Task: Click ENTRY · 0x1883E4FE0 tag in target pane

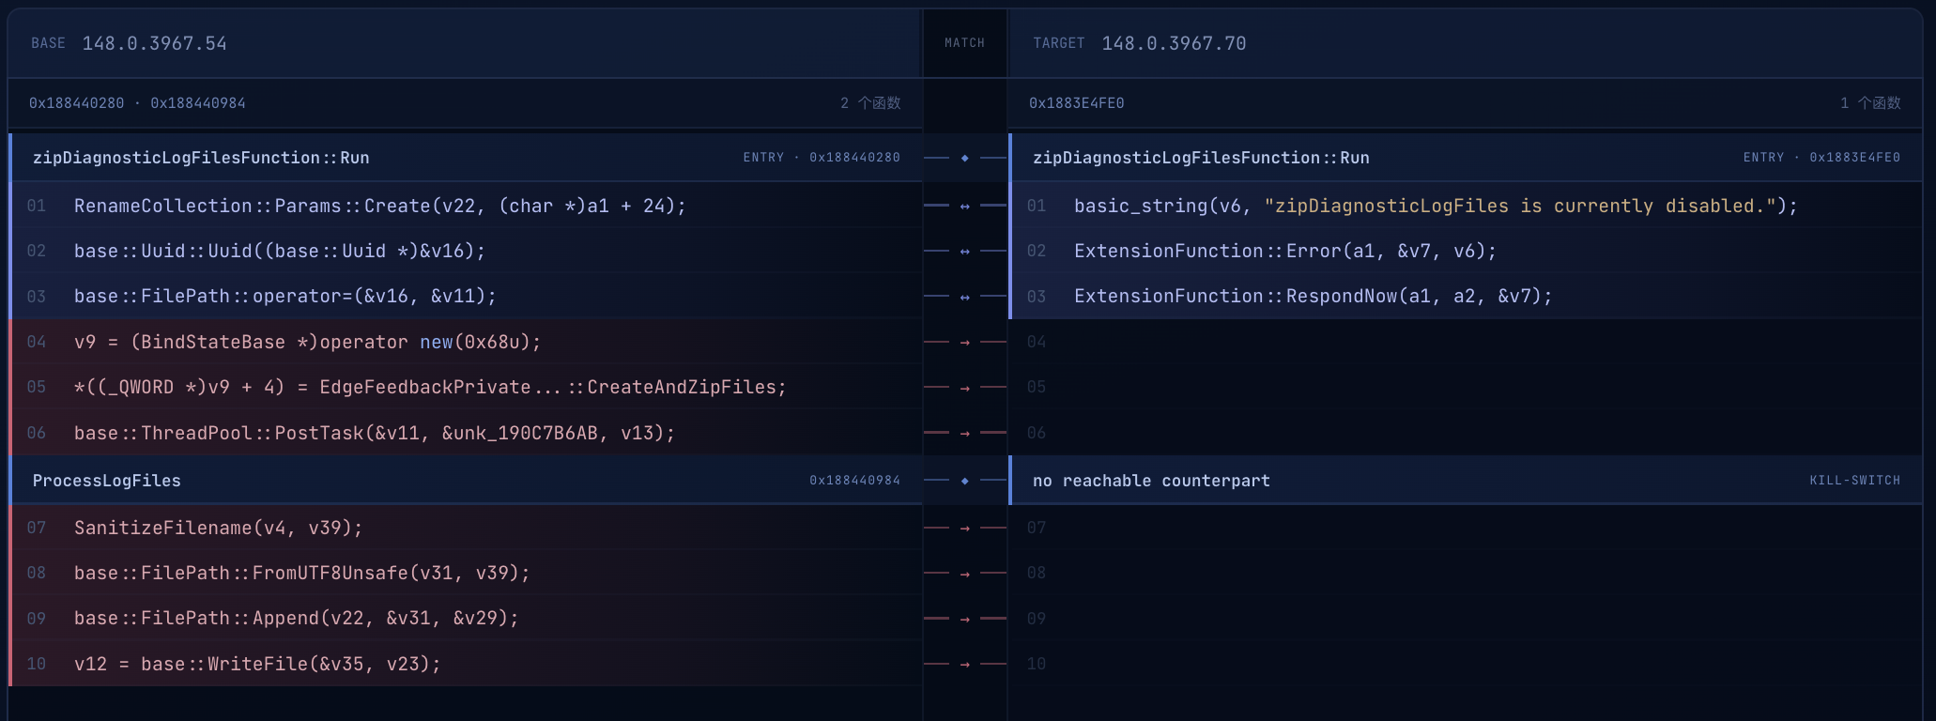Action: click(x=1821, y=158)
